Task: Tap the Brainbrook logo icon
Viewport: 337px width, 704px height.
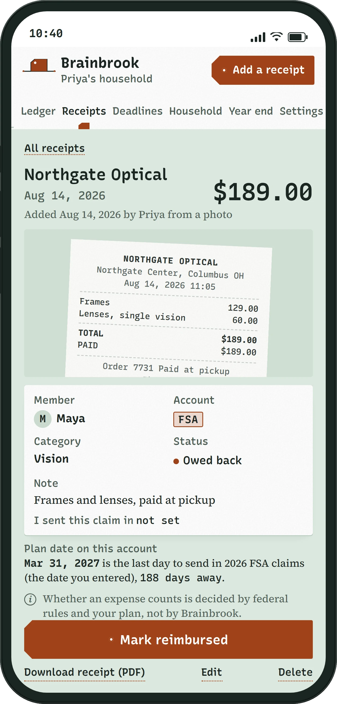Action: pyautogui.click(x=39, y=66)
